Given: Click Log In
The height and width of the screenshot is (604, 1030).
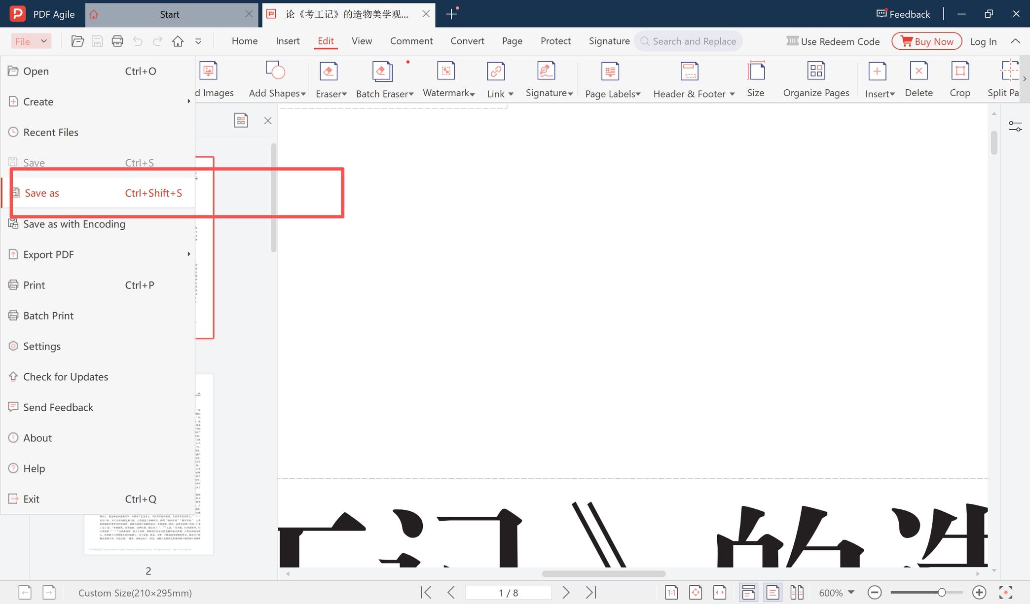Looking at the screenshot, I should point(984,41).
